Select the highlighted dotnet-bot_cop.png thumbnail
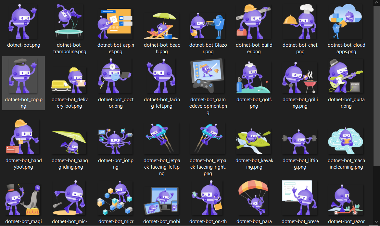 (x=23, y=76)
